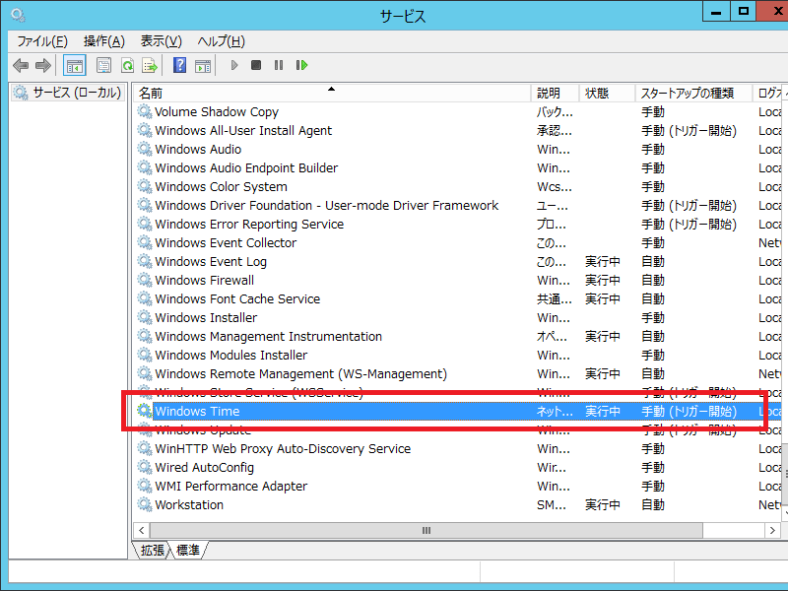Select サービス (ローカル) in the tree
The image size is (788, 591).
tap(67, 93)
